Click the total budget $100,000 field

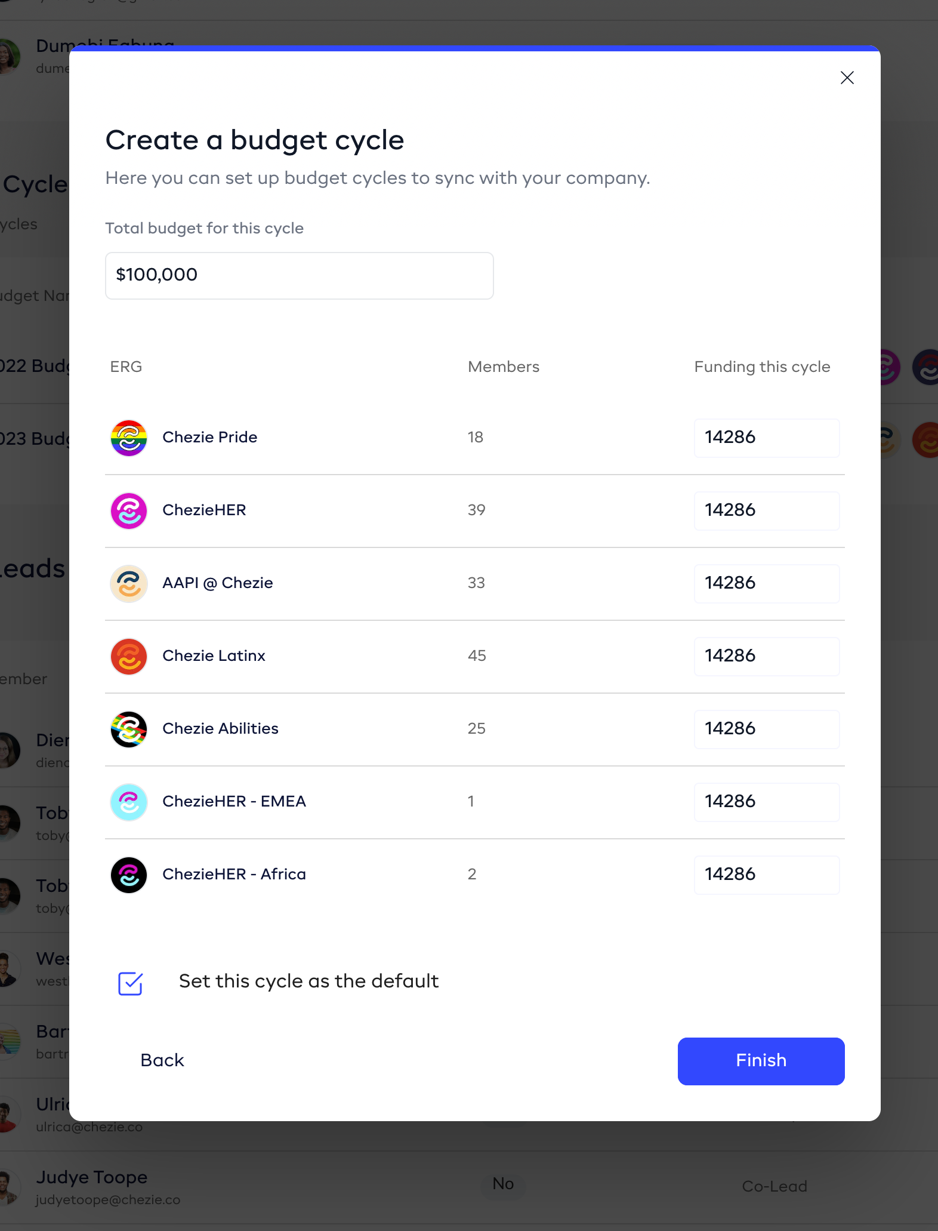[299, 275]
